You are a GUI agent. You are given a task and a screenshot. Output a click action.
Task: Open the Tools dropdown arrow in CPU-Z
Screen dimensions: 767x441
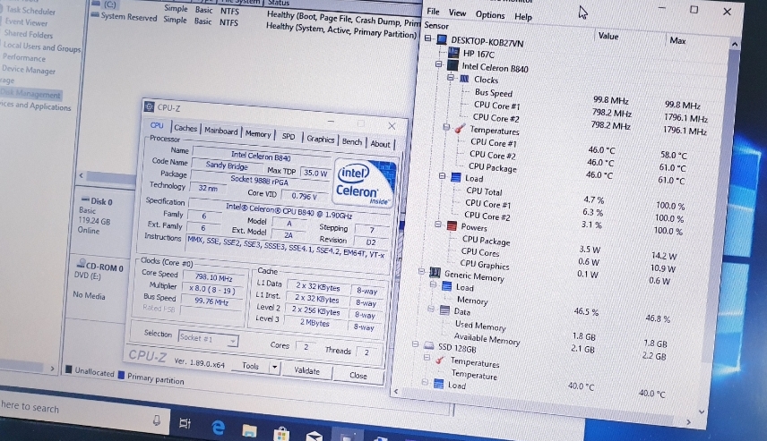[274, 367]
